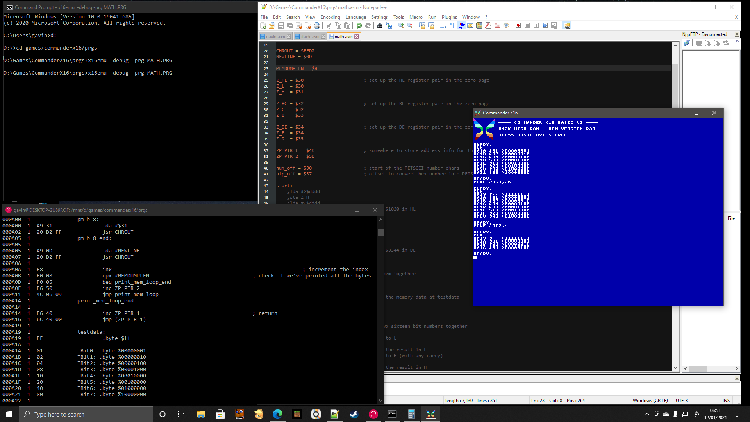Click the terminal window's vertical scroll thumb
This screenshot has width=750, height=422.
coord(380,232)
